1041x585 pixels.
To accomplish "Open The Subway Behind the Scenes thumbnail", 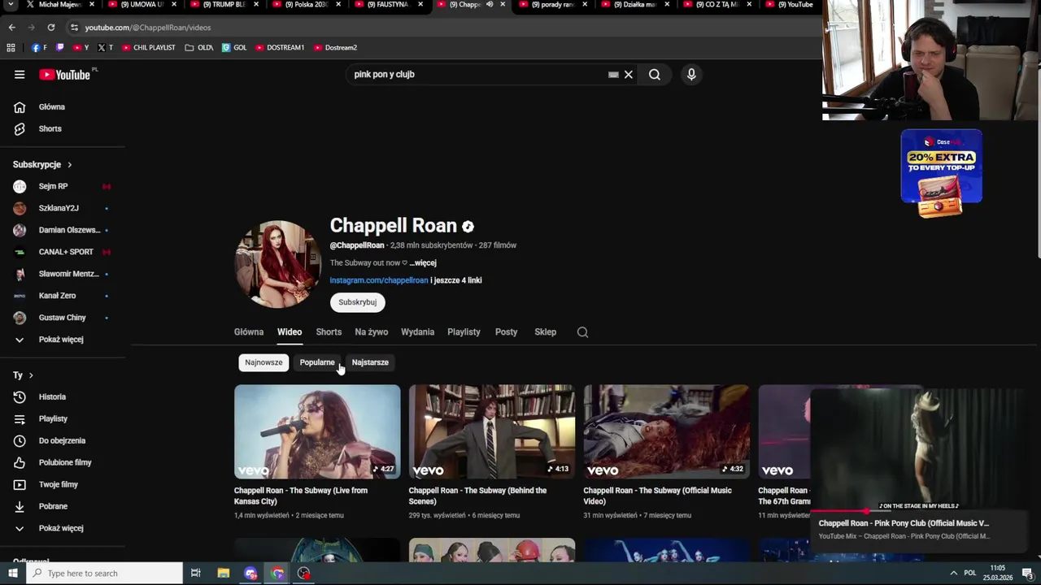I will (x=492, y=431).
